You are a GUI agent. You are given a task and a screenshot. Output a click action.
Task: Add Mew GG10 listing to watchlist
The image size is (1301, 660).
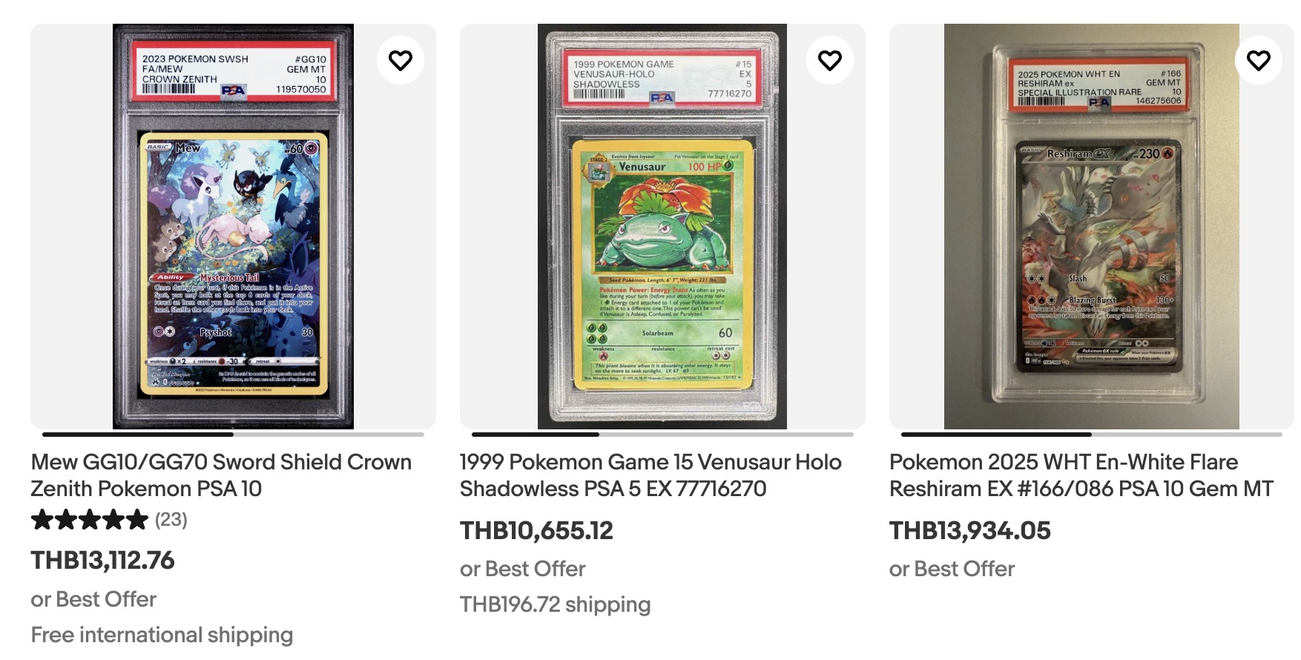(x=401, y=60)
